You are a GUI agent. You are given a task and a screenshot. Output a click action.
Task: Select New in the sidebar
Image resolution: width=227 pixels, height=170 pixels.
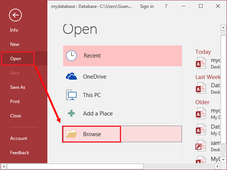pos(15,44)
